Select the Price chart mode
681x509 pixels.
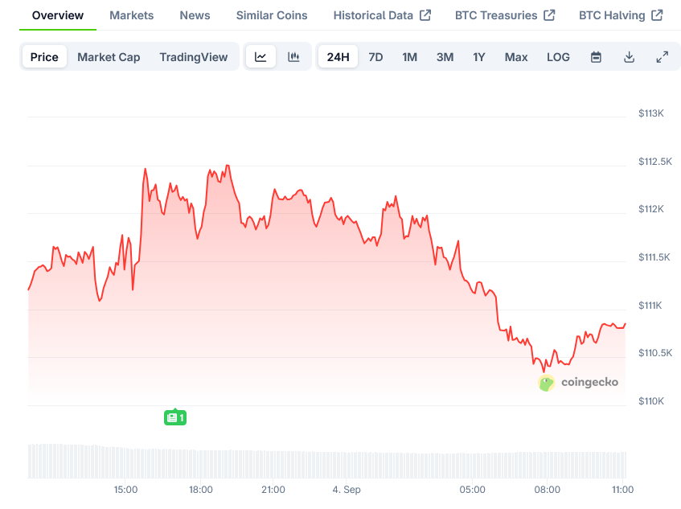[x=44, y=57]
